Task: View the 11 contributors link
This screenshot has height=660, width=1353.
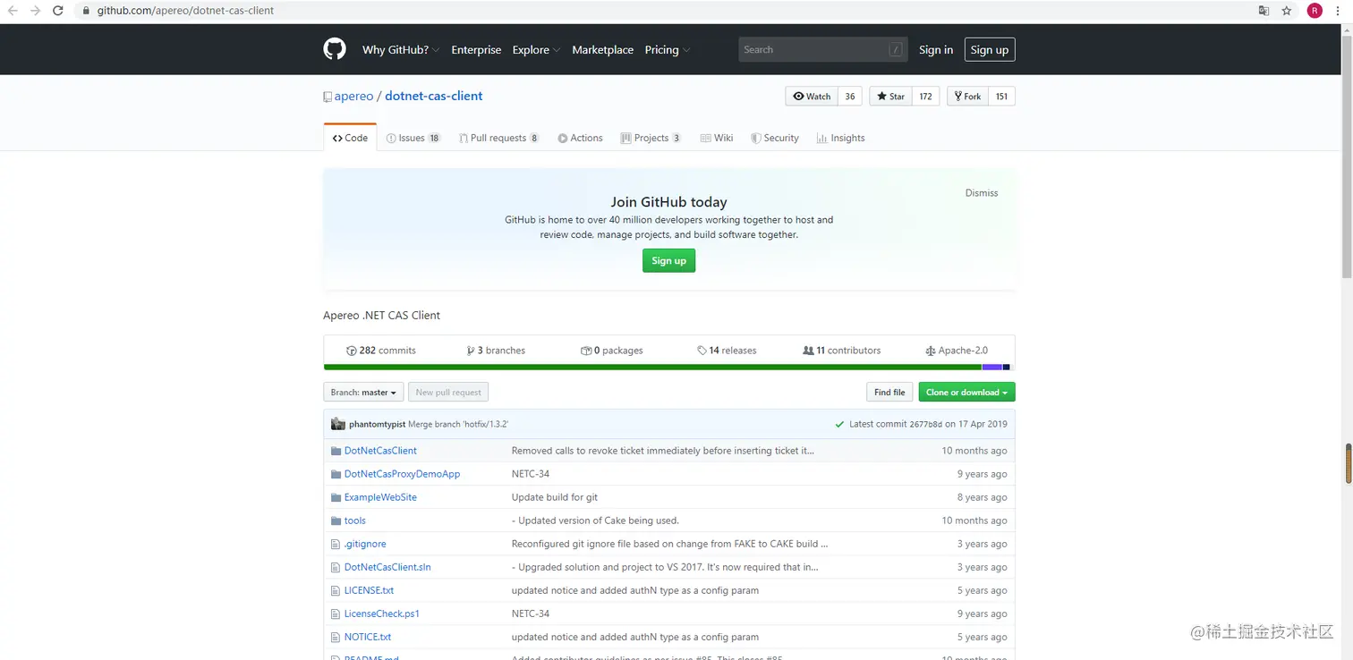Action: (x=842, y=351)
